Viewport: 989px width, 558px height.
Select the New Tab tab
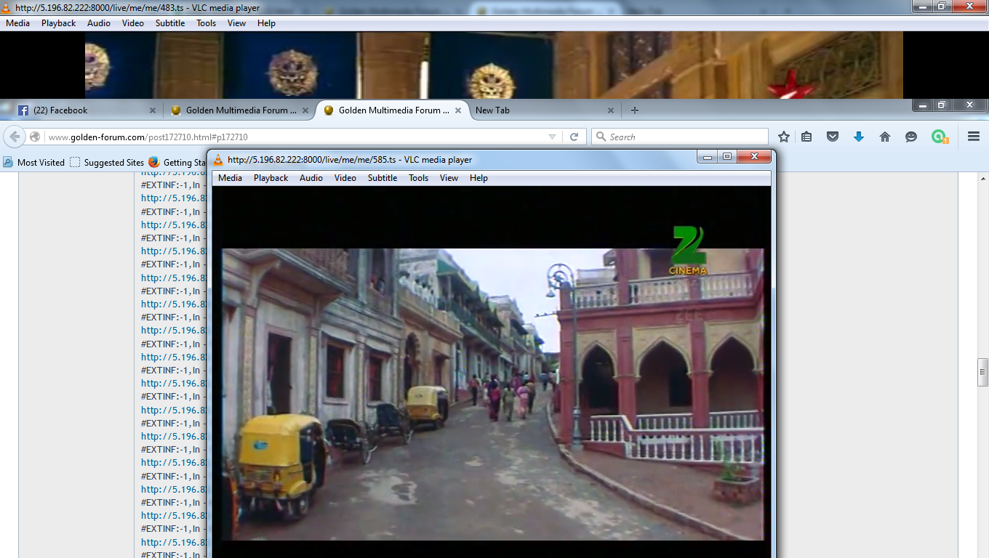coord(545,110)
